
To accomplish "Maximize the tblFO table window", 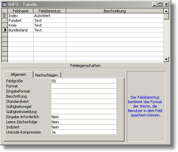I will [x=160, y=4].
